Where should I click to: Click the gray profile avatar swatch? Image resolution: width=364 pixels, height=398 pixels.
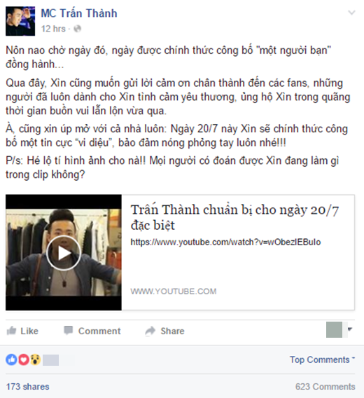(334, 329)
